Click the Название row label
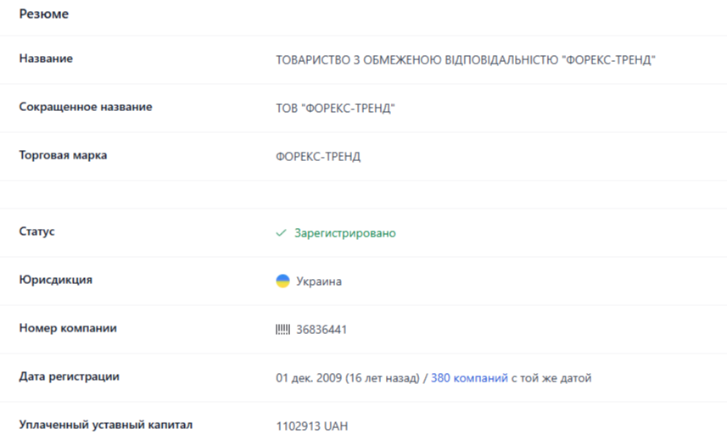Viewport: 727px width, 440px height. tap(46, 58)
